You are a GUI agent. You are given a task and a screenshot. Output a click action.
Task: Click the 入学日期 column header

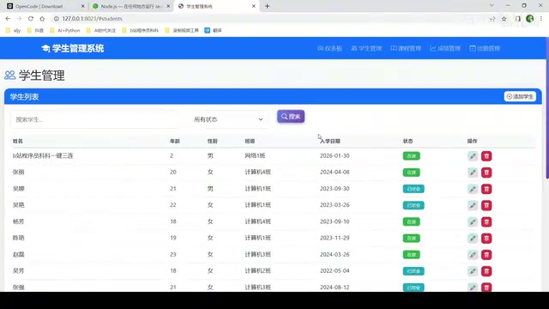click(x=329, y=141)
